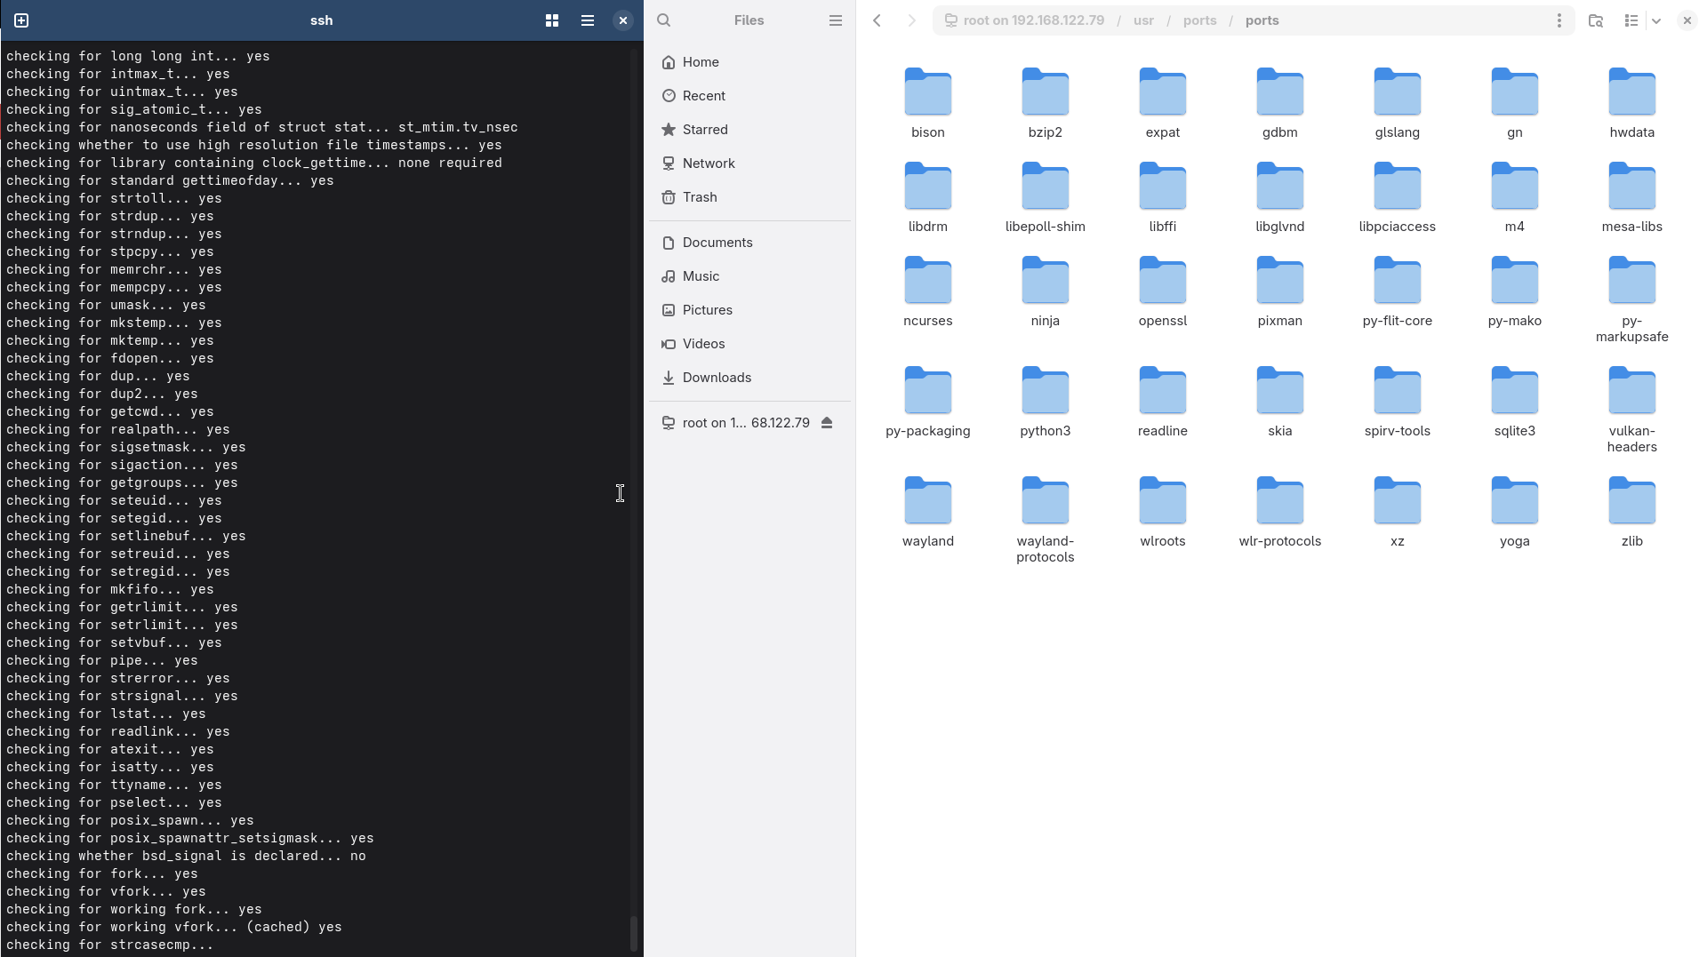
Task: Open Starred in the sidebar
Action: pos(704,130)
